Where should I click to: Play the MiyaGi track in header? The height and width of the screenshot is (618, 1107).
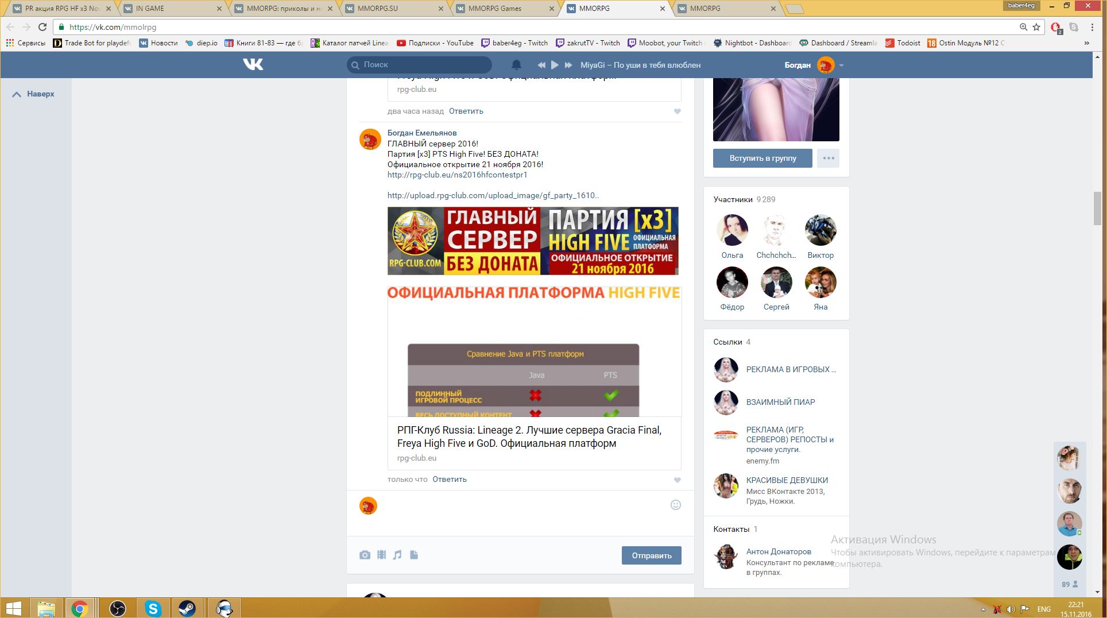point(555,65)
